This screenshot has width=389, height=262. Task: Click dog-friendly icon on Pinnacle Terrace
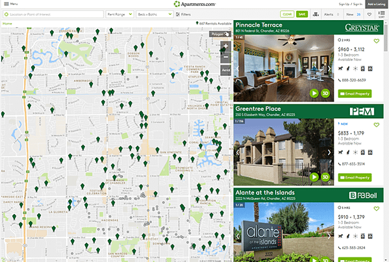click(x=340, y=69)
